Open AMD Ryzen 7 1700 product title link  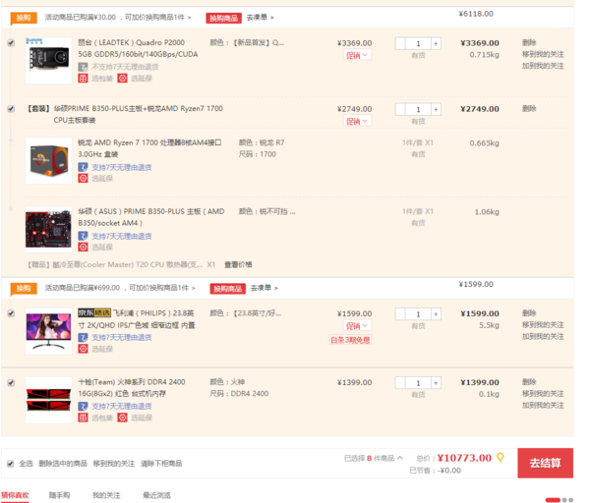[149, 148]
